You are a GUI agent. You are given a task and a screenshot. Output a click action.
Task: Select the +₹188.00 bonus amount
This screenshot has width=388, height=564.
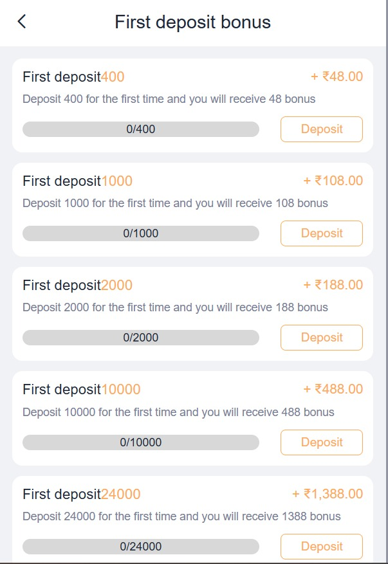(333, 285)
